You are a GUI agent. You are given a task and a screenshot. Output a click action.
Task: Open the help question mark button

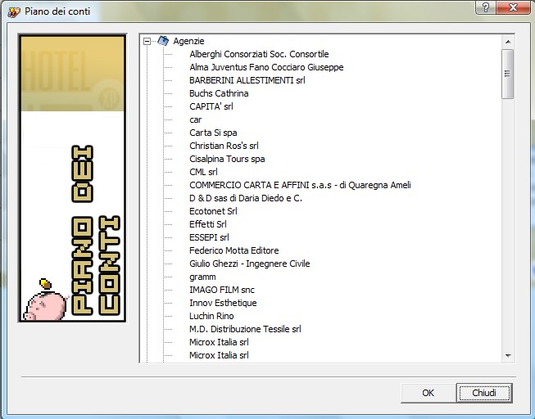[x=486, y=7]
